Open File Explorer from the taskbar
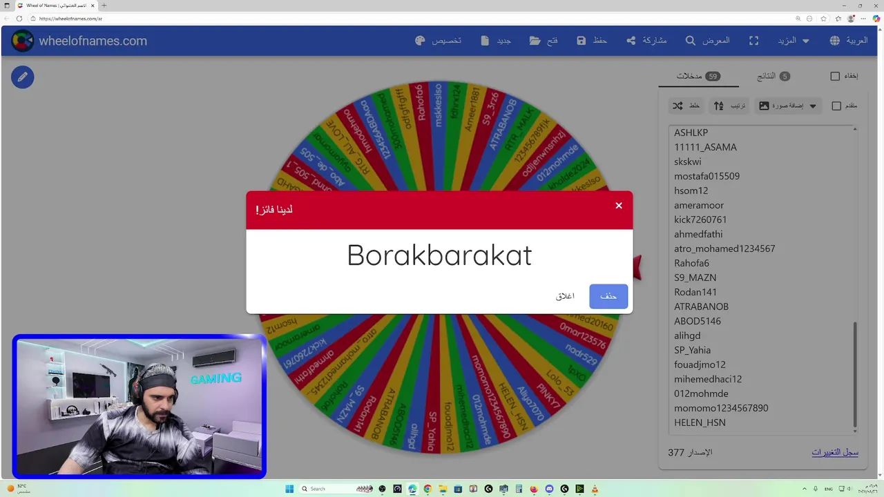The width and height of the screenshot is (884, 497). (443, 489)
